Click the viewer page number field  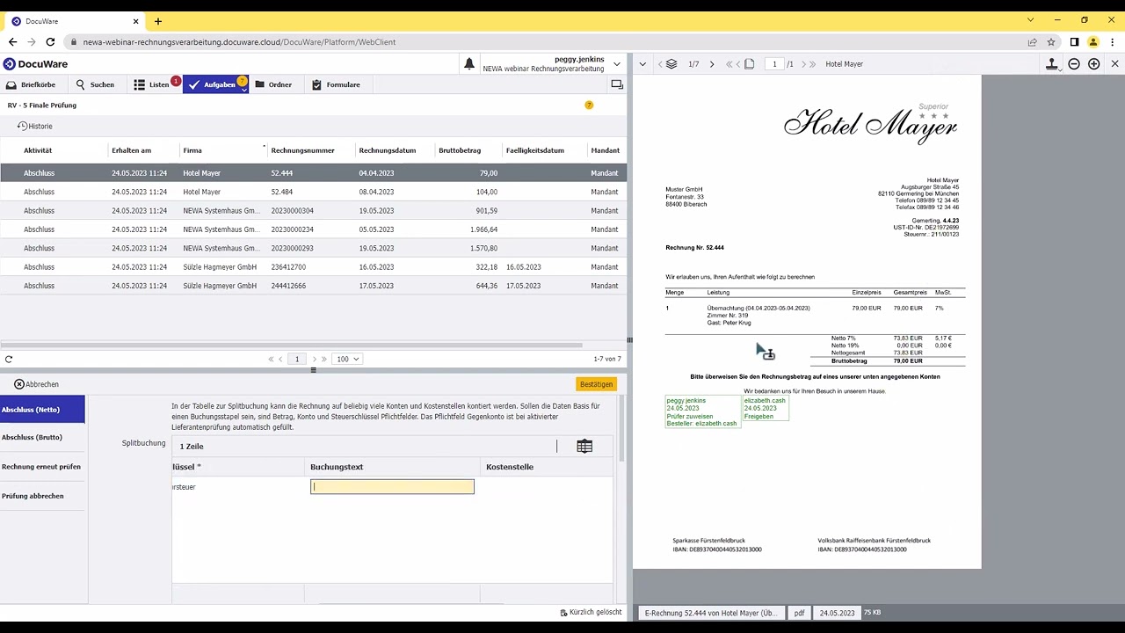(x=774, y=64)
